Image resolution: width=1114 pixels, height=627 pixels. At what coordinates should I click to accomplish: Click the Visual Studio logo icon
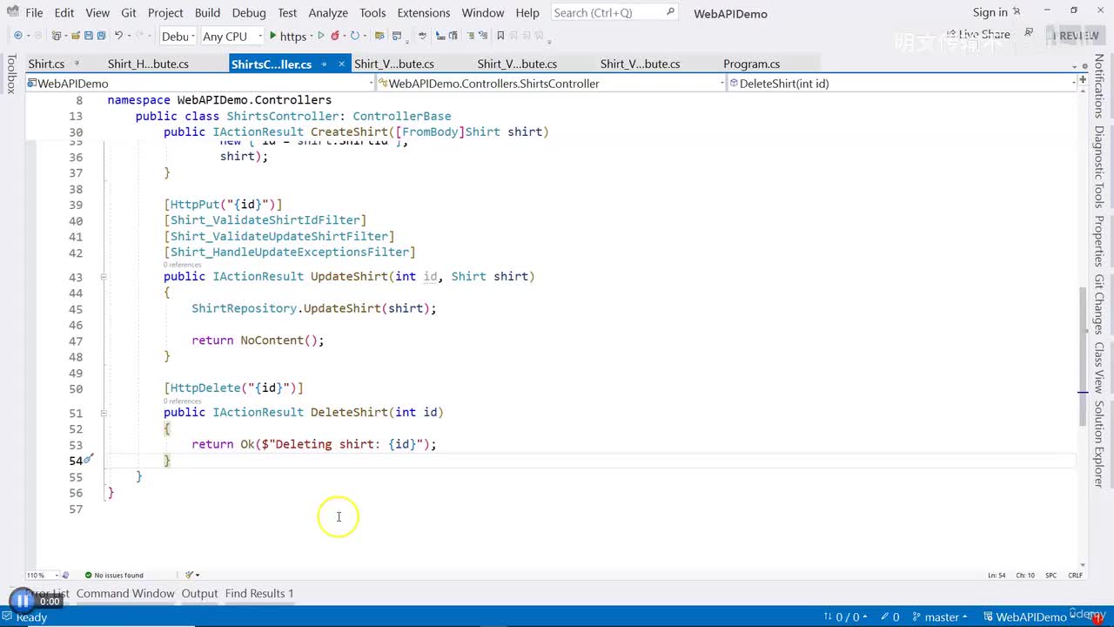[13, 12]
